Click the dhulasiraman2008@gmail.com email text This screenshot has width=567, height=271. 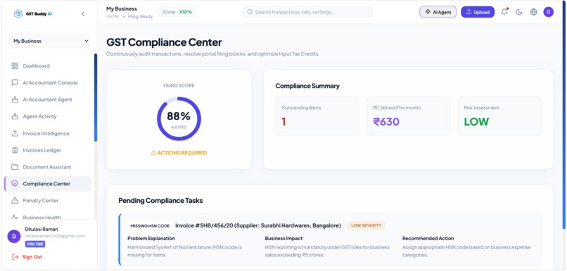tap(55, 236)
